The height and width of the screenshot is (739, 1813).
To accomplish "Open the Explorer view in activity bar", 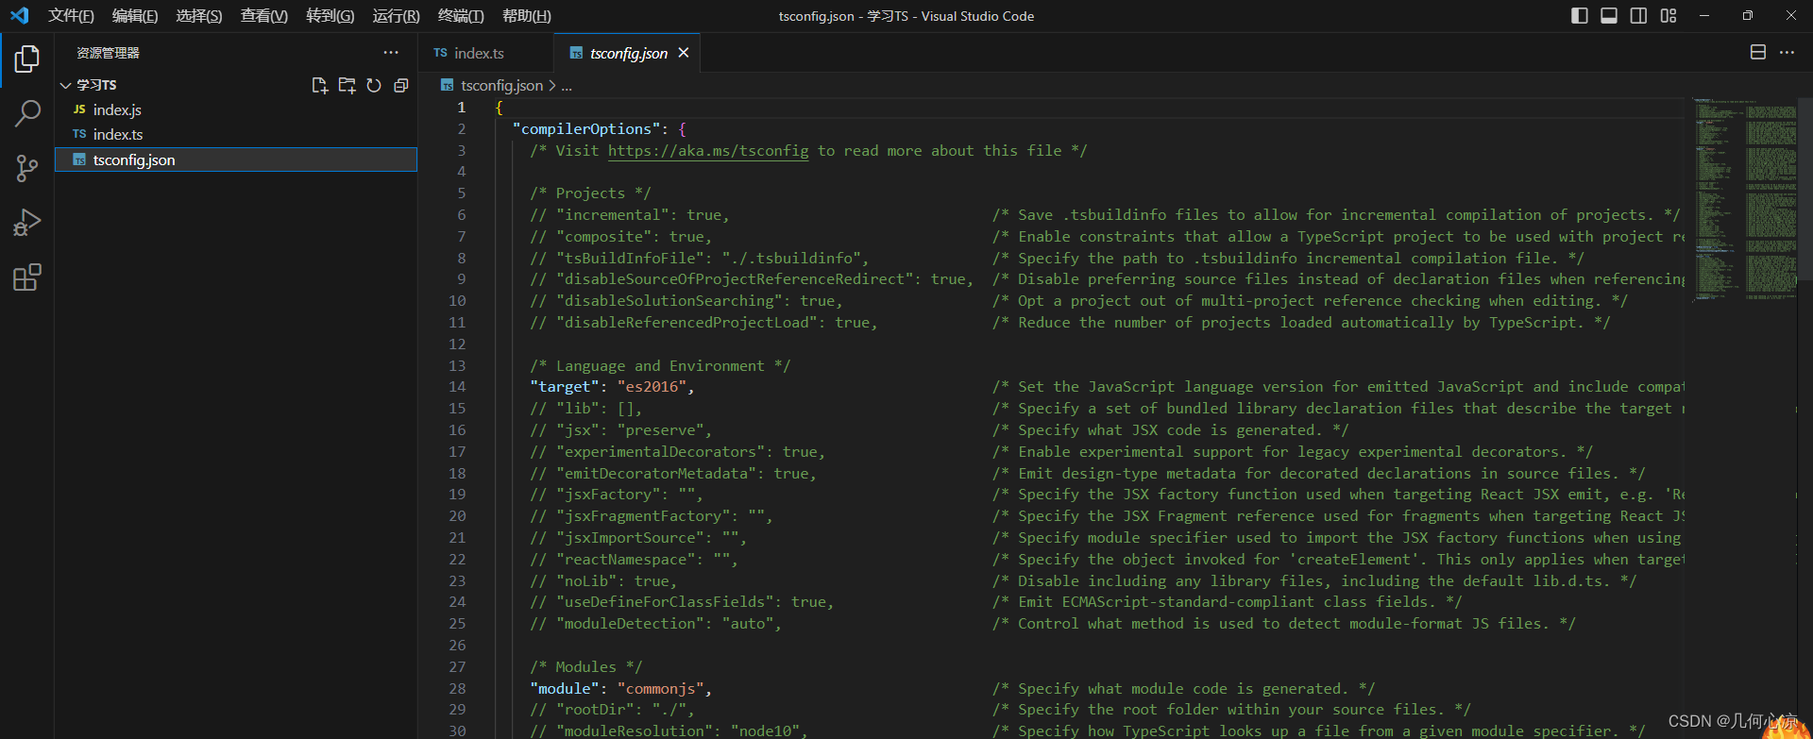I will click(x=27, y=59).
